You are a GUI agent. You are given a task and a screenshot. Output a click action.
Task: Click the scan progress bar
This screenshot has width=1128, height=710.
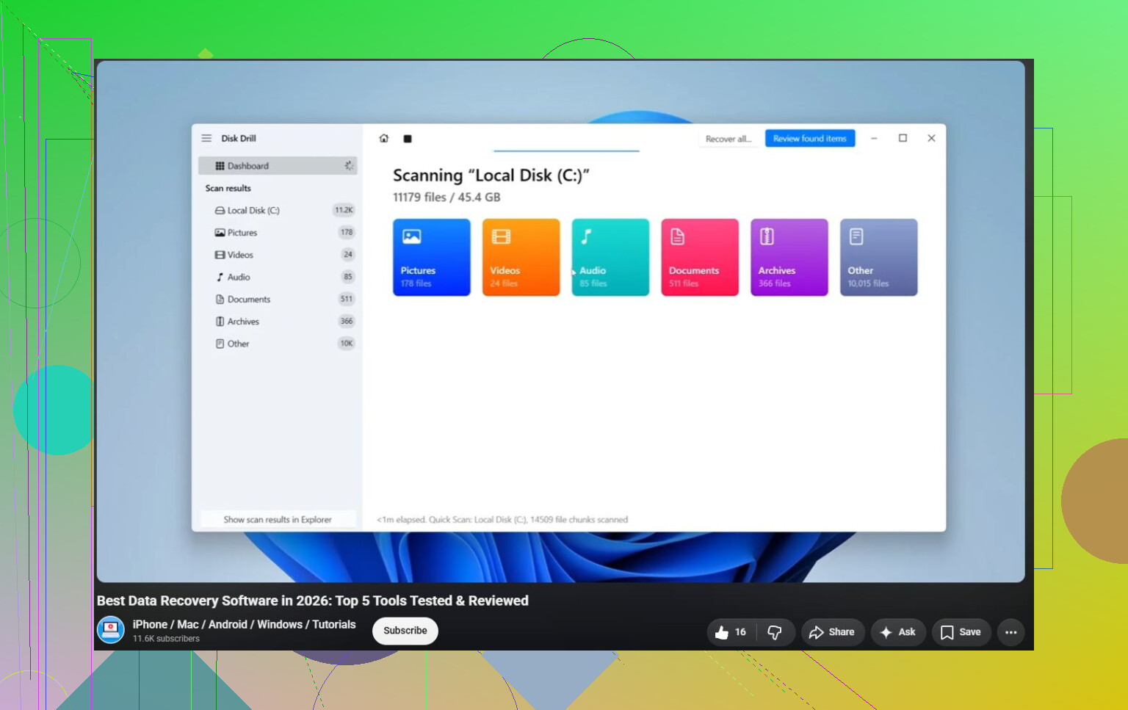click(x=566, y=151)
